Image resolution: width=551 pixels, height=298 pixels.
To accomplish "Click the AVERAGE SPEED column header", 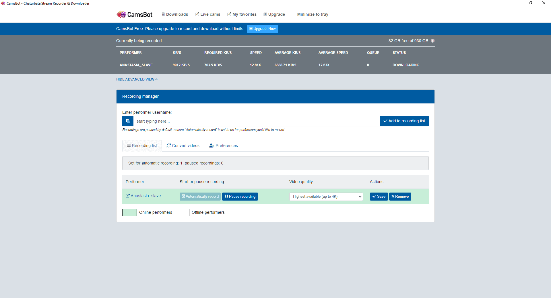I will point(333,53).
